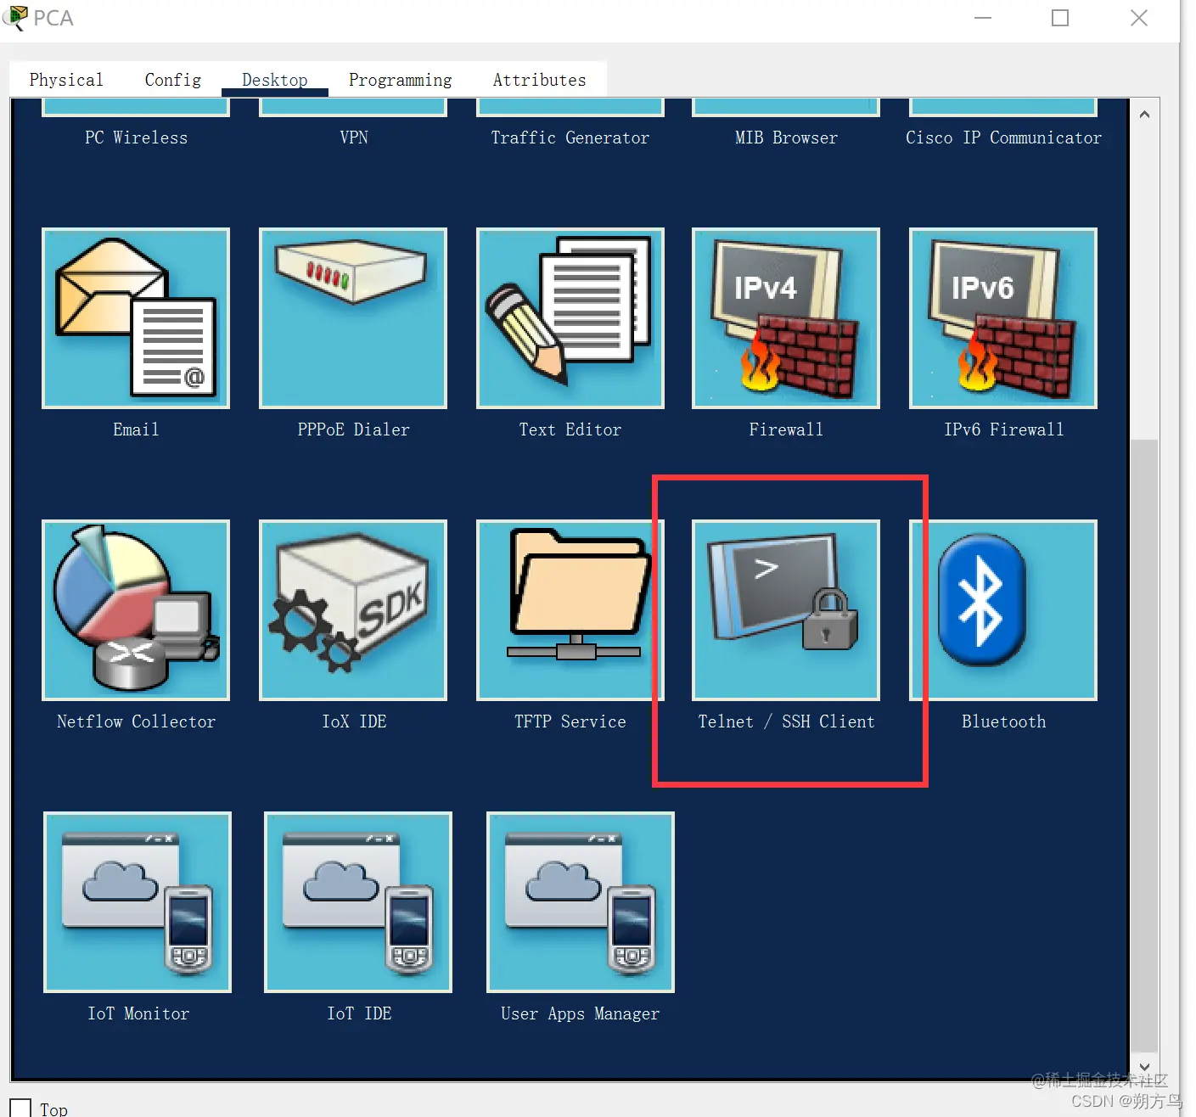Click the User Apps Manager label

581,1013
